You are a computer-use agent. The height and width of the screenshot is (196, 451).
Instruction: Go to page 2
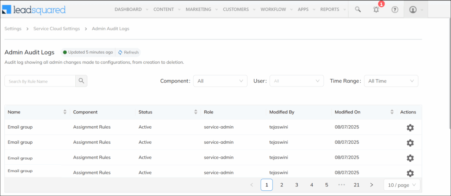(281, 185)
